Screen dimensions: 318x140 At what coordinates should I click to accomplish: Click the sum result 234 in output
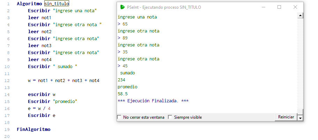coord(121,80)
